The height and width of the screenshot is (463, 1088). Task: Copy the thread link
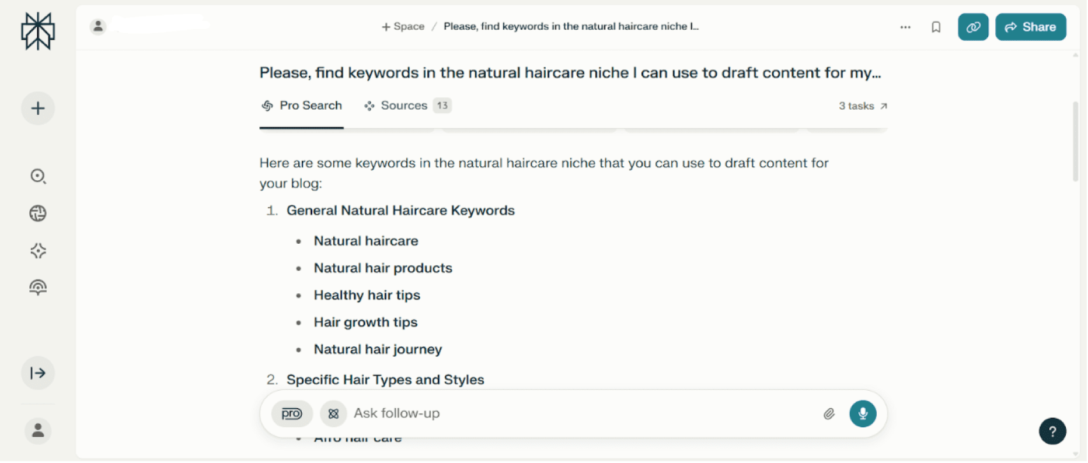pos(973,27)
